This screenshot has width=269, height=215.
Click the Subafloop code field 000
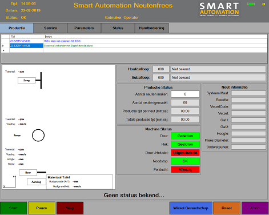coord(161,78)
